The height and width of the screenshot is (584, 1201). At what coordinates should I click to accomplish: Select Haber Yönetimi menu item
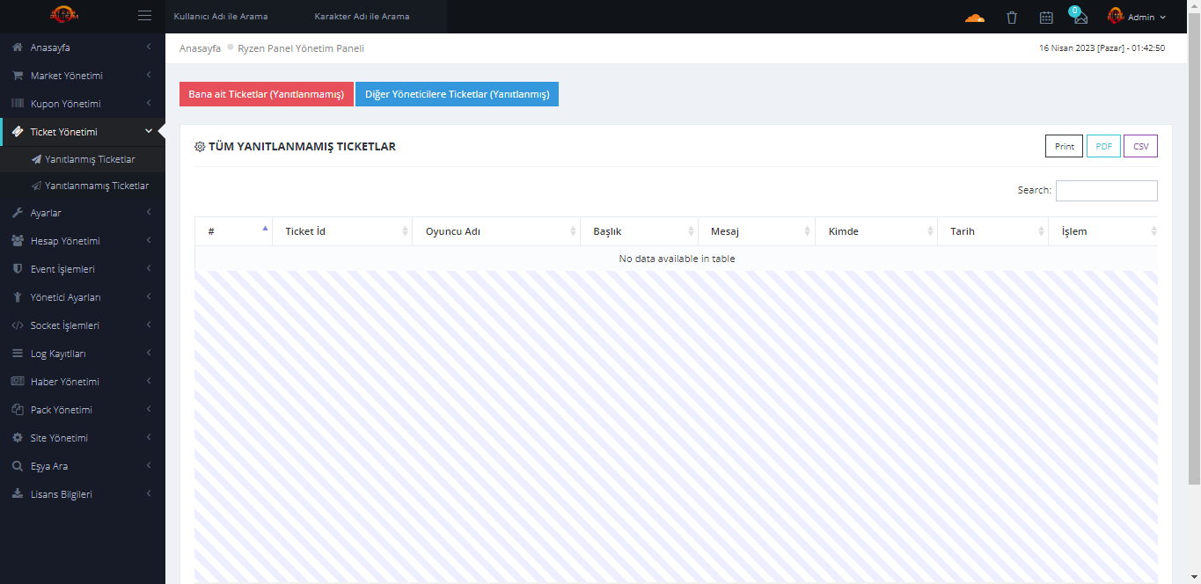(83, 381)
